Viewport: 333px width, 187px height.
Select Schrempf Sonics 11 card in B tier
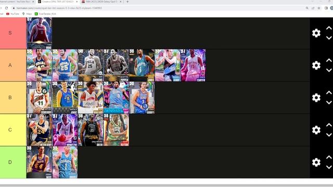[x=40, y=98]
